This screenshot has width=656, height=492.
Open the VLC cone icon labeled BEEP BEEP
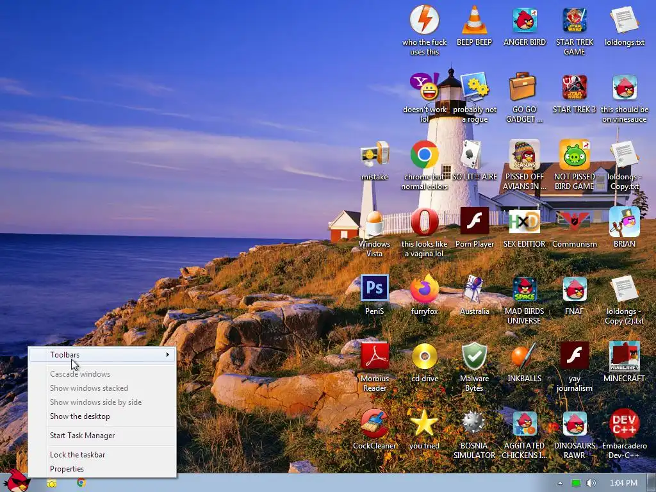(x=475, y=20)
